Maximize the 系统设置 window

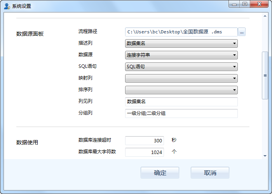[245, 4]
